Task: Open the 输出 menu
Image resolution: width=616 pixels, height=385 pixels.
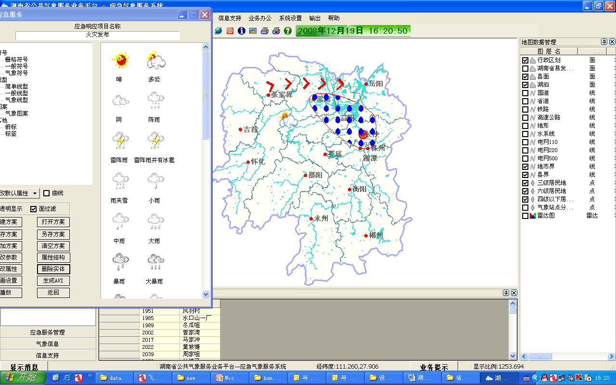Action: [x=315, y=18]
